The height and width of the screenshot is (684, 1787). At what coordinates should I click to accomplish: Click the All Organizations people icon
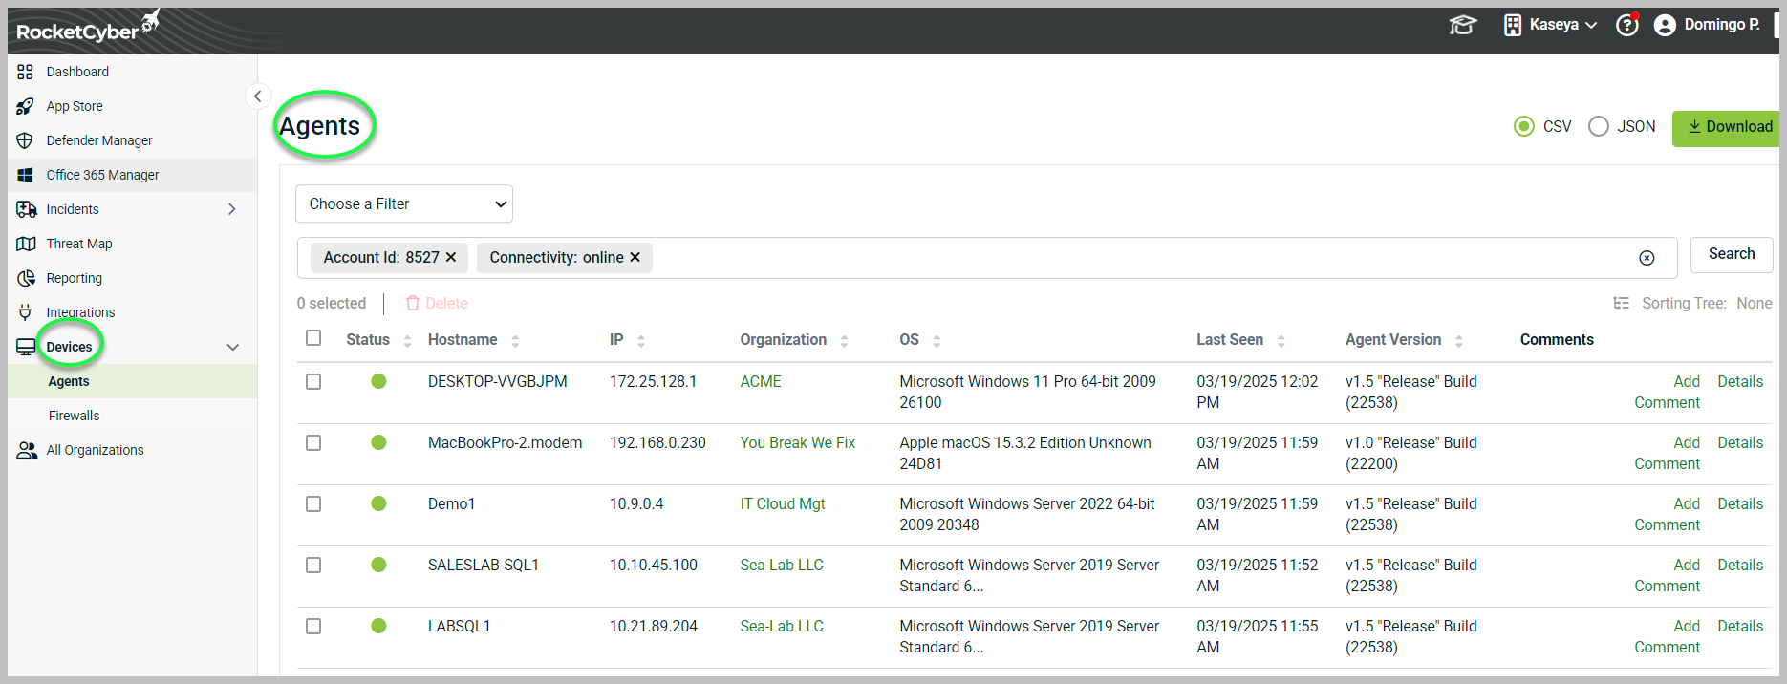click(x=27, y=450)
